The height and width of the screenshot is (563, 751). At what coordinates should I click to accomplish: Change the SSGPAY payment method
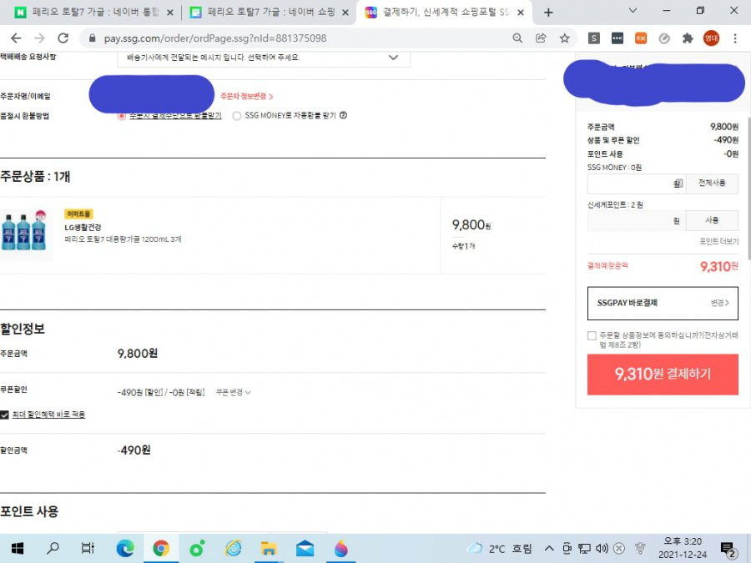tap(720, 303)
